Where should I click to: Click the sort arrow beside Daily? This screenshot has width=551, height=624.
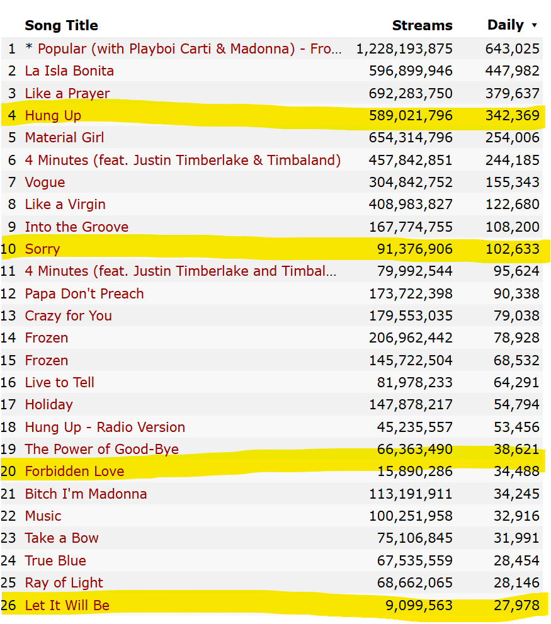[x=535, y=26]
